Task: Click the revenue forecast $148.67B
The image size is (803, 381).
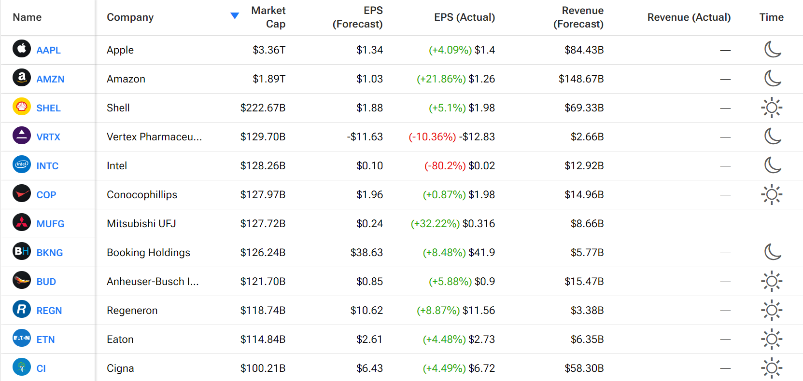Action: [x=581, y=79]
